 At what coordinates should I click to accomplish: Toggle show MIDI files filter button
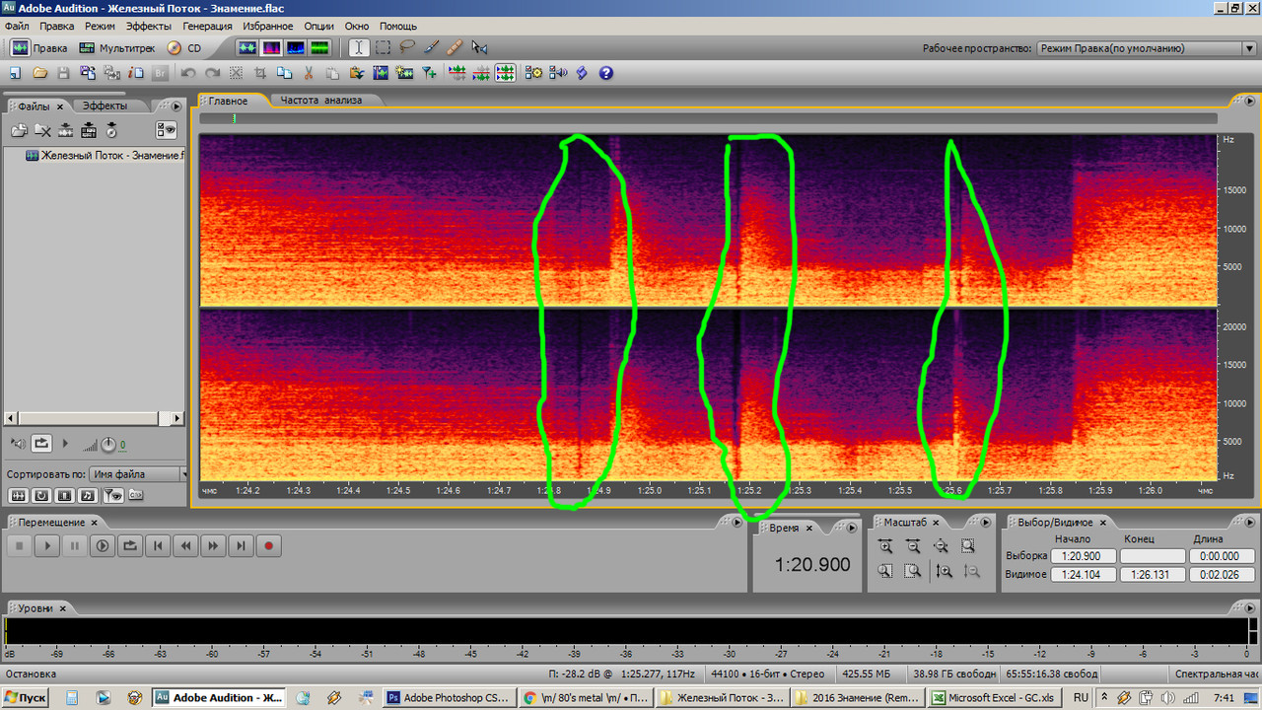click(88, 495)
